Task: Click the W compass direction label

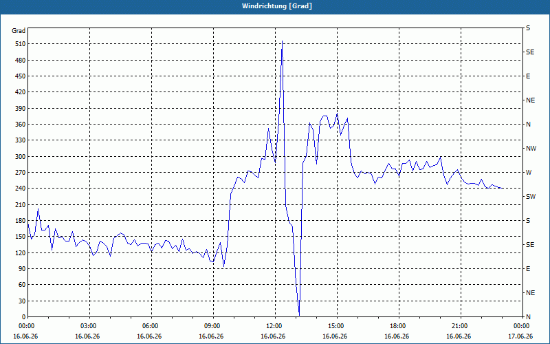Action: (529, 173)
